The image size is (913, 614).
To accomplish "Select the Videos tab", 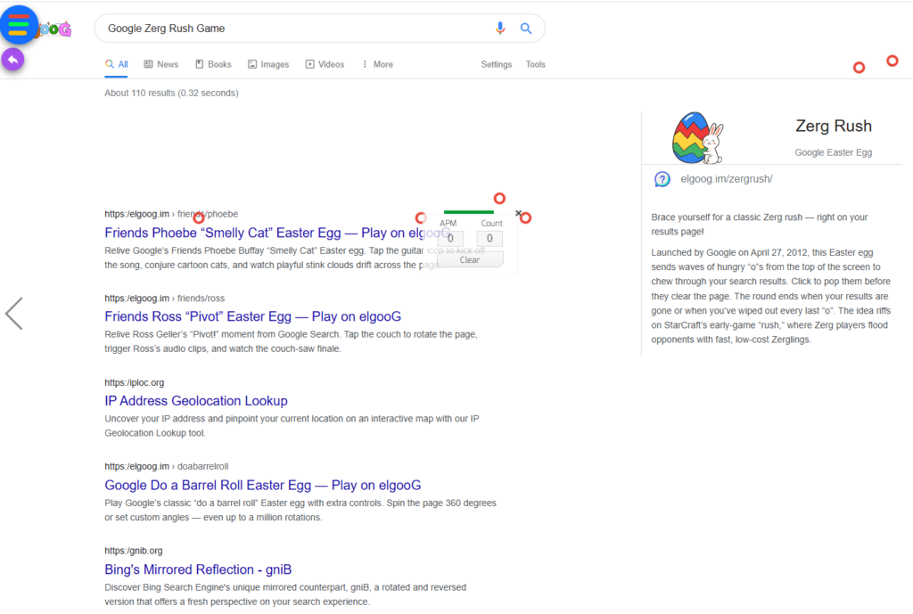I will coord(325,64).
